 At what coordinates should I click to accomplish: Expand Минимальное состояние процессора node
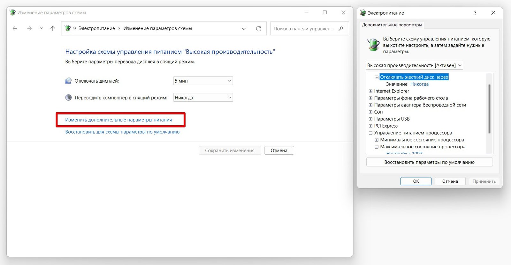[377, 140]
